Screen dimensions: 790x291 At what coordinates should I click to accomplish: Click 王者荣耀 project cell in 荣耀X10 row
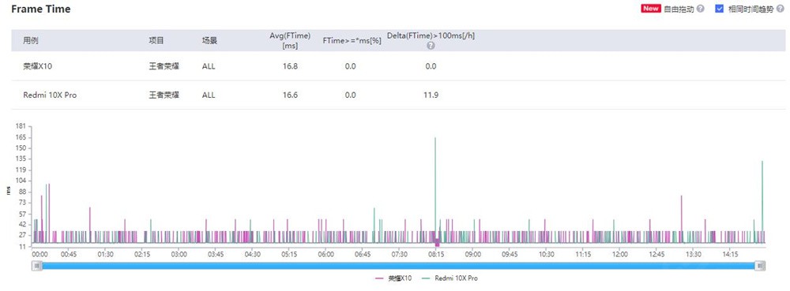pos(164,66)
